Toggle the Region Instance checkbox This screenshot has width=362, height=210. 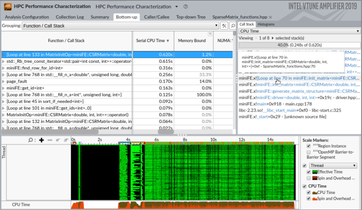(x=308, y=146)
